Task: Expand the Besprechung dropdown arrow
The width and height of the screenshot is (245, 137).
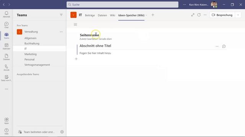Action: pyautogui.click(x=238, y=15)
